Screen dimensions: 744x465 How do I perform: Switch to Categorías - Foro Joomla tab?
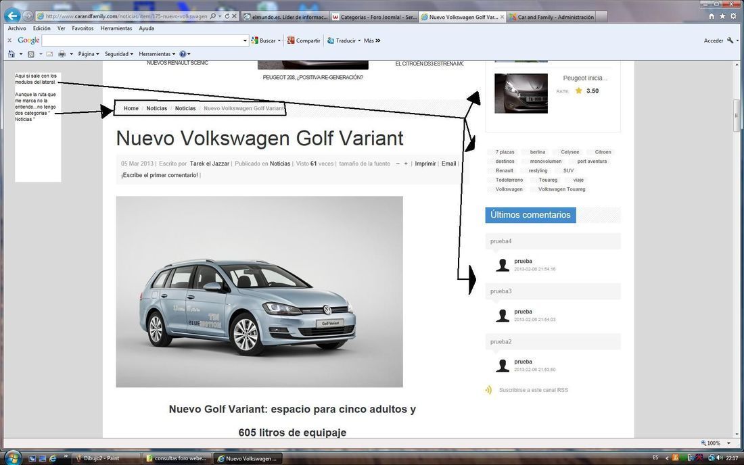tap(374, 17)
